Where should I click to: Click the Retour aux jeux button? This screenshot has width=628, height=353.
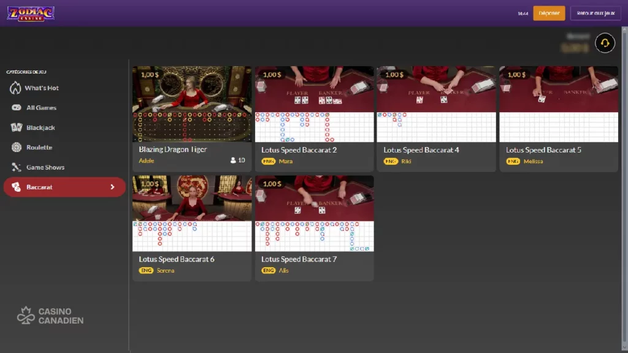coord(595,13)
